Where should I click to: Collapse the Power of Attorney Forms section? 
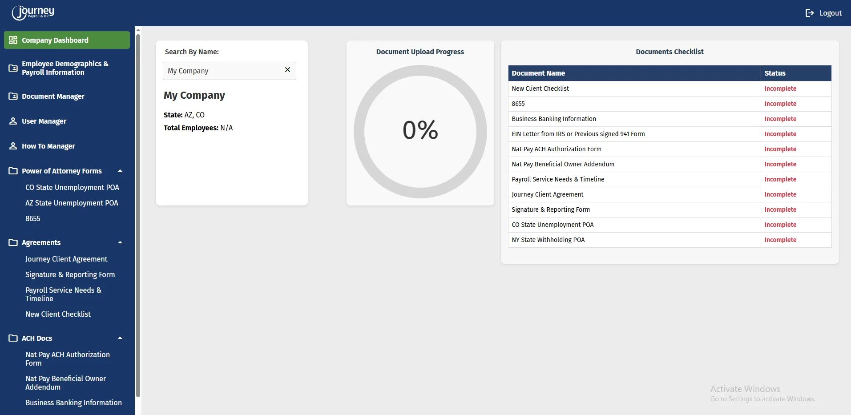click(x=120, y=171)
